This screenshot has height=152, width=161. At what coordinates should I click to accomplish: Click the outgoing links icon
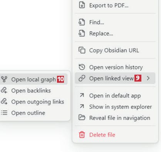pyautogui.click(x=4, y=102)
